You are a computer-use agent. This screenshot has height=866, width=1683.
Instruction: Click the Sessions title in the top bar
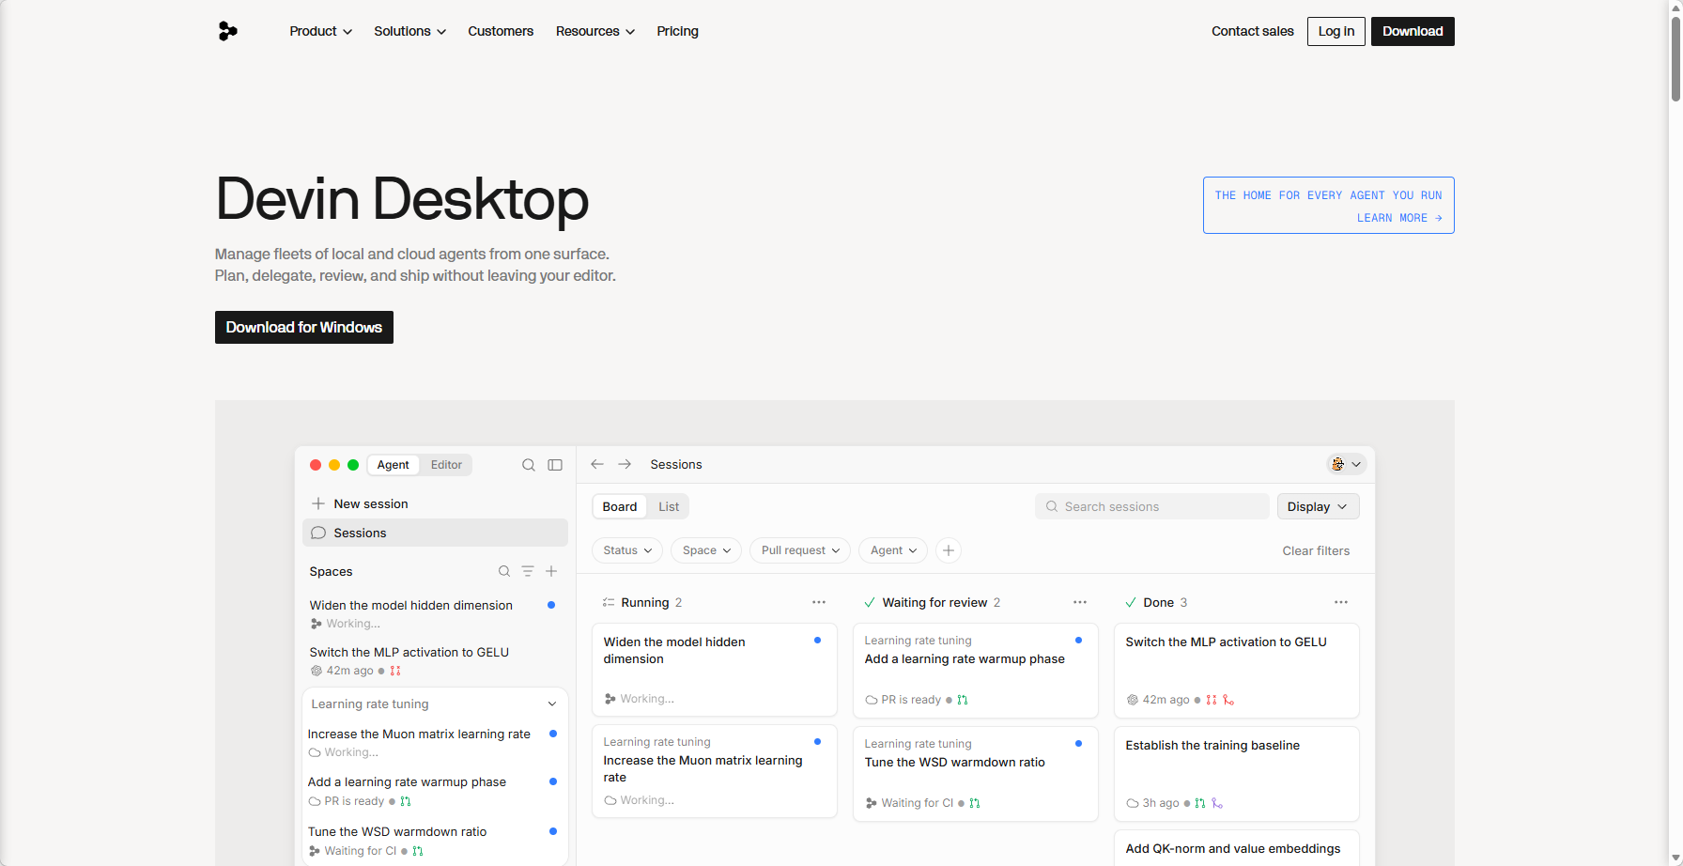pyautogui.click(x=676, y=464)
